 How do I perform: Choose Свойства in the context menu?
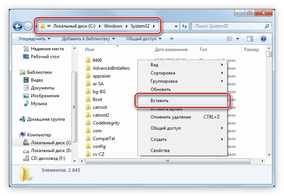[182, 150]
